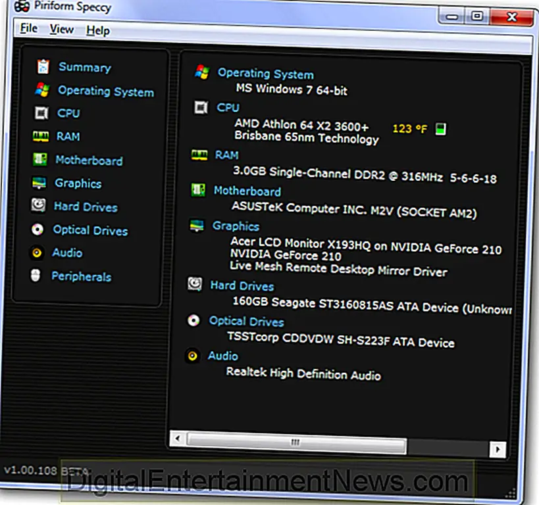Screen dimensions: 539x505
Task: Open Audio section from sidebar
Action: tap(67, 253)
